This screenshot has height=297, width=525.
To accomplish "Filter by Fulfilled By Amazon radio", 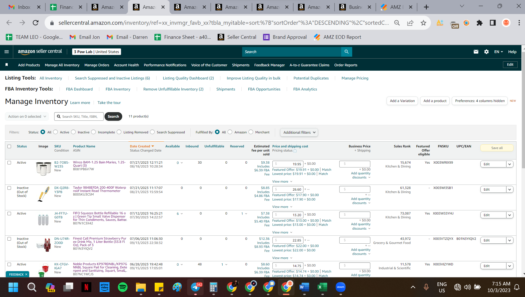I will click(x=230, y=132).
